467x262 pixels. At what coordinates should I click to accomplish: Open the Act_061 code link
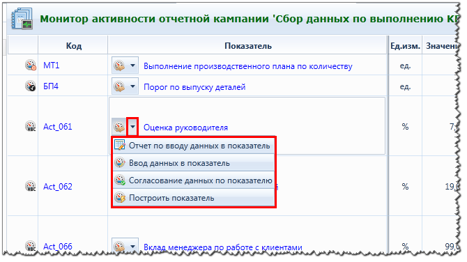(x=58, y=127)
